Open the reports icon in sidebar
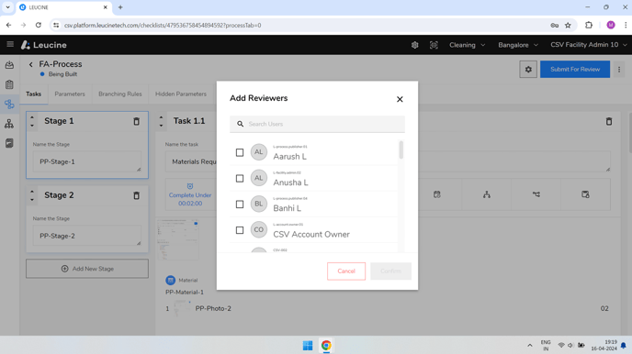The height and width of the screenshot is (354, 632). click(x=9, y=143)
